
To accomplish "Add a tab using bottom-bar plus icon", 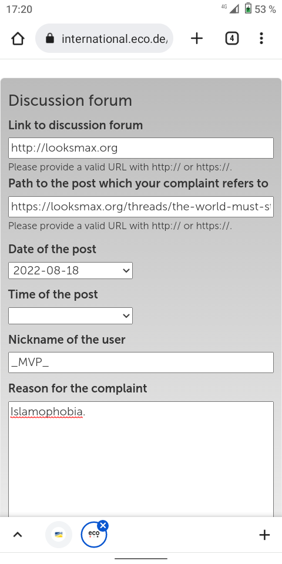I will (264, 535).
